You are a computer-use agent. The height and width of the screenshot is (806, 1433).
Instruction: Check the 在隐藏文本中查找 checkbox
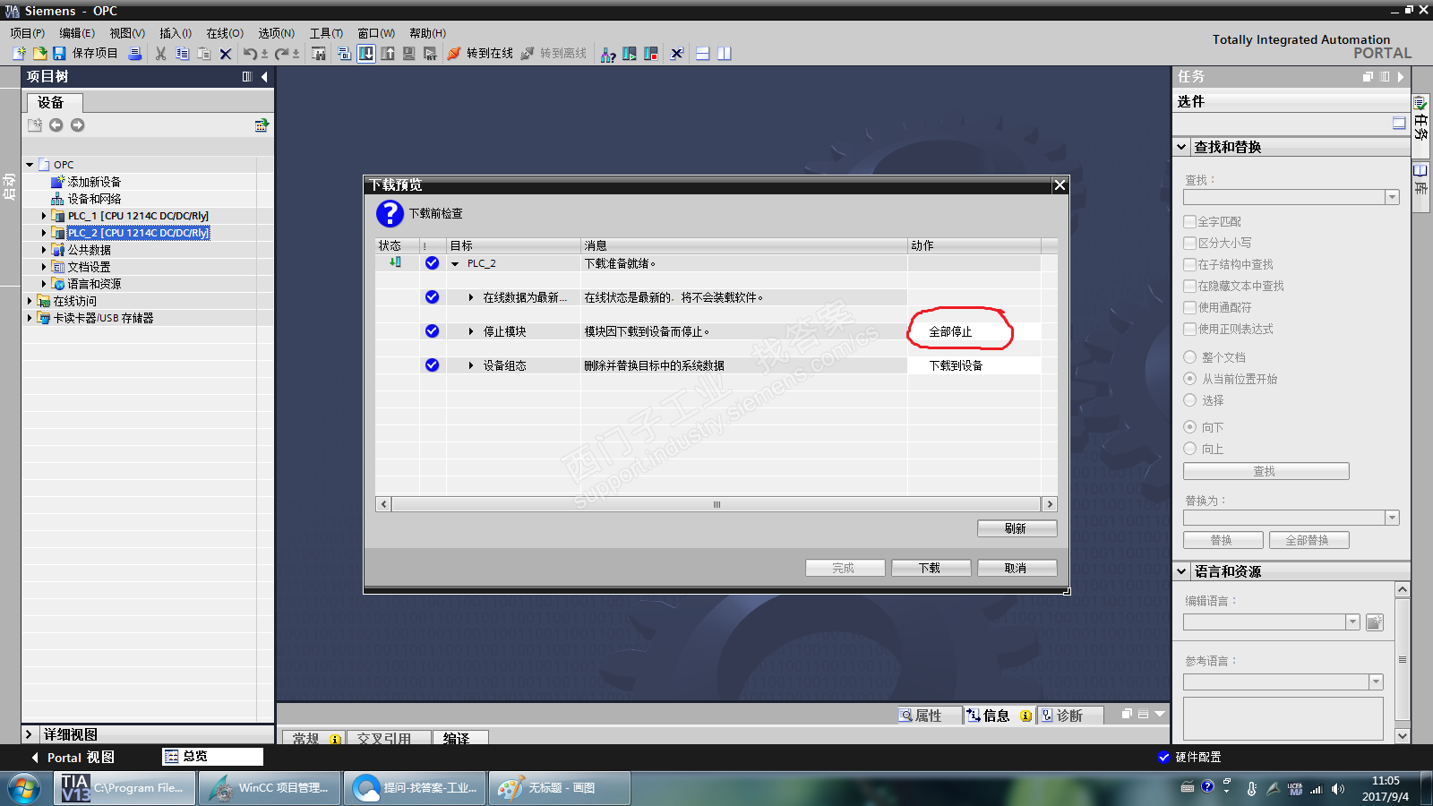click(x=1189, y=286)
